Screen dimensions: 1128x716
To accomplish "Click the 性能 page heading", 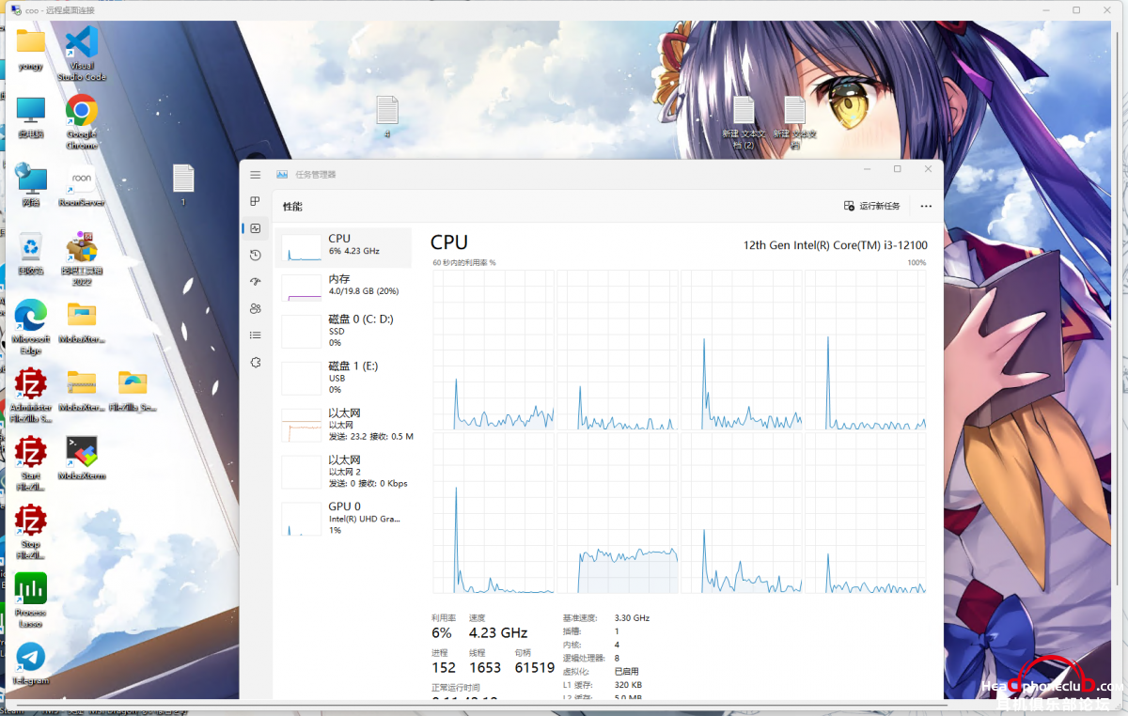I will click(293, 206).
